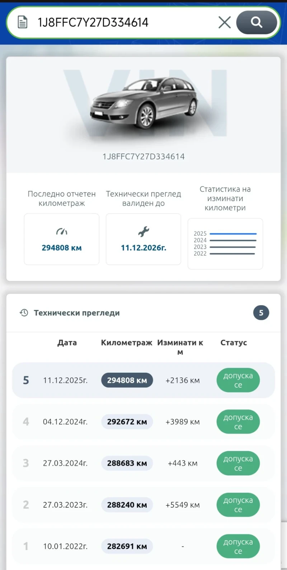Click the 'Километраж' column header
This screenshot has width=287, height=570.
pos(127,343)
